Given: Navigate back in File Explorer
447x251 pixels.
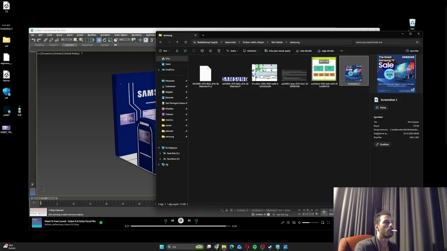Looking at the screenshot, I should [161, 42].
